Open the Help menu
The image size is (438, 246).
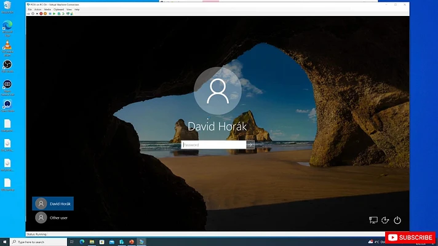point(77,10)
